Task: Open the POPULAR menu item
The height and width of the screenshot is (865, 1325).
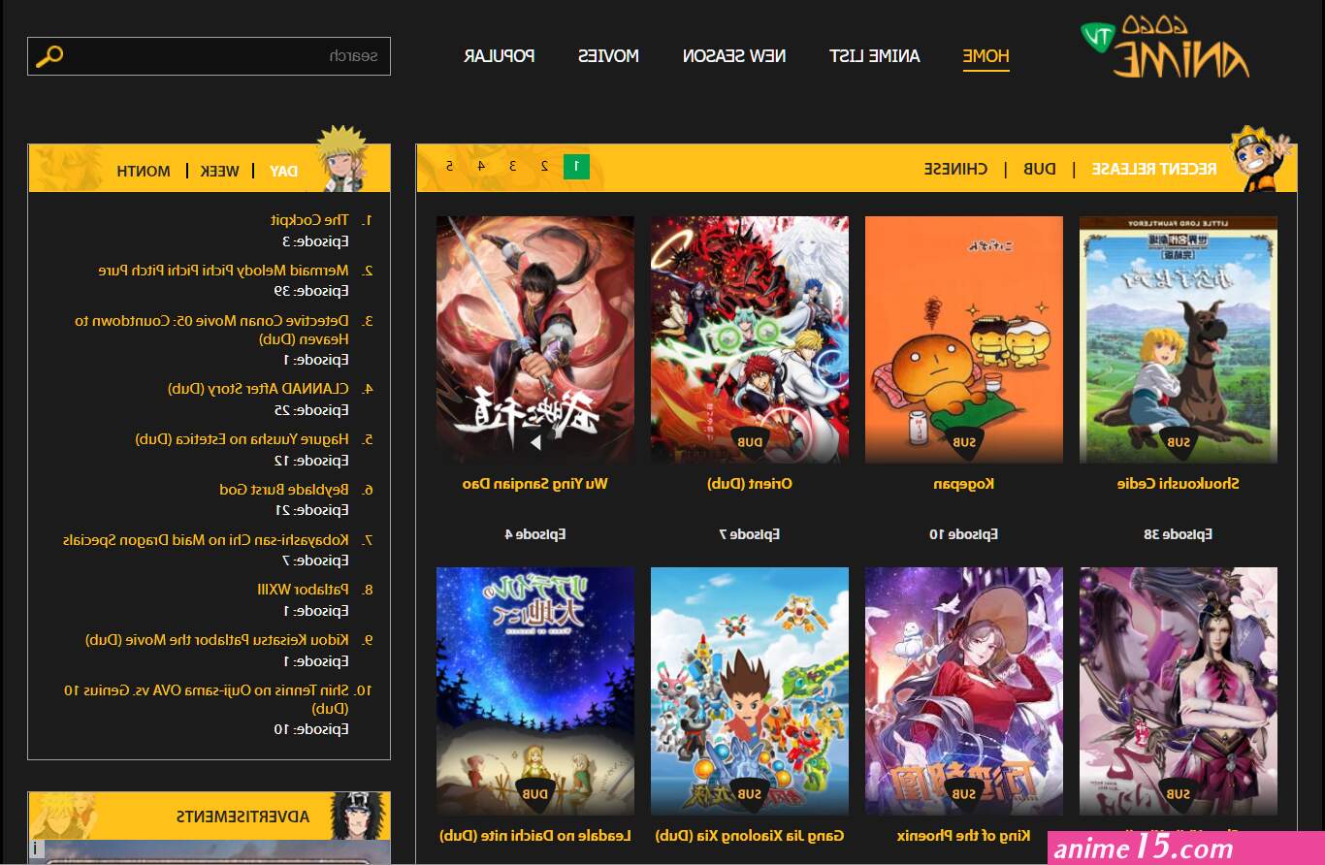Action: (500, 56)
